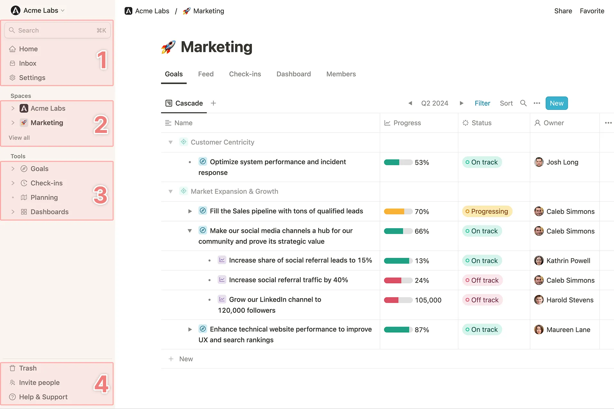Open column options ellipsis in table header
This screenshot has height=409, width=614.
pos(608,123)
